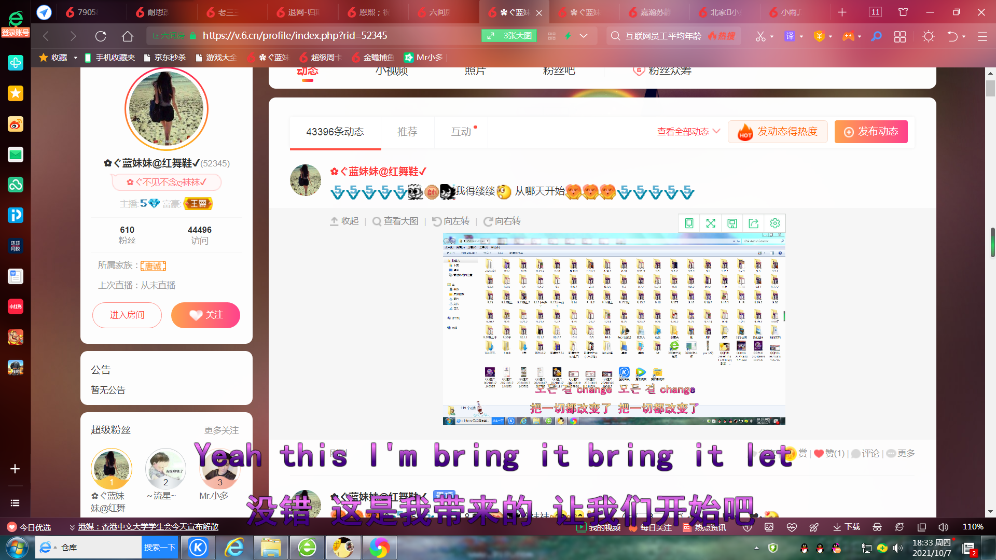The height and width of the screenshot is (560, 996).
Task: Open star favorites icon in left sidebar
Action: (16, 93)
